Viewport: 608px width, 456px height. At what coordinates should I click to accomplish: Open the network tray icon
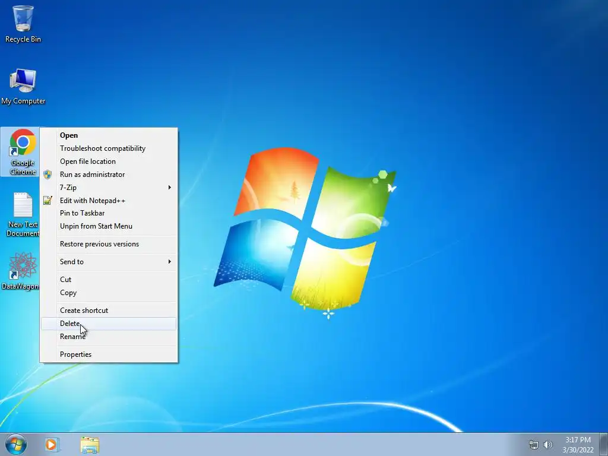tap(534, 445)
